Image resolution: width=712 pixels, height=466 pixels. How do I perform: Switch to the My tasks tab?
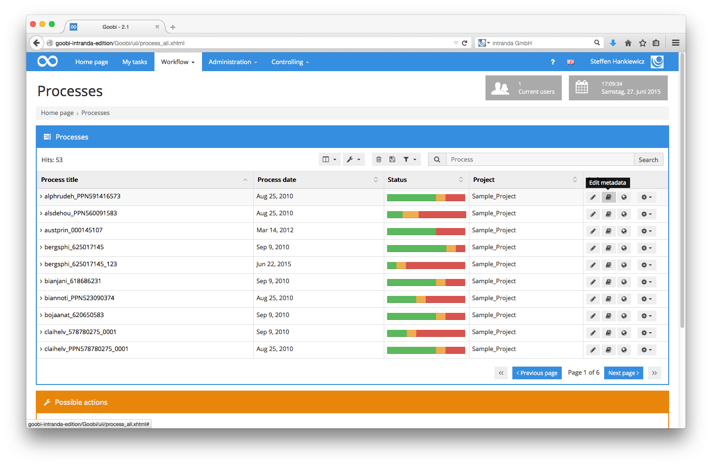coord(135,62)
